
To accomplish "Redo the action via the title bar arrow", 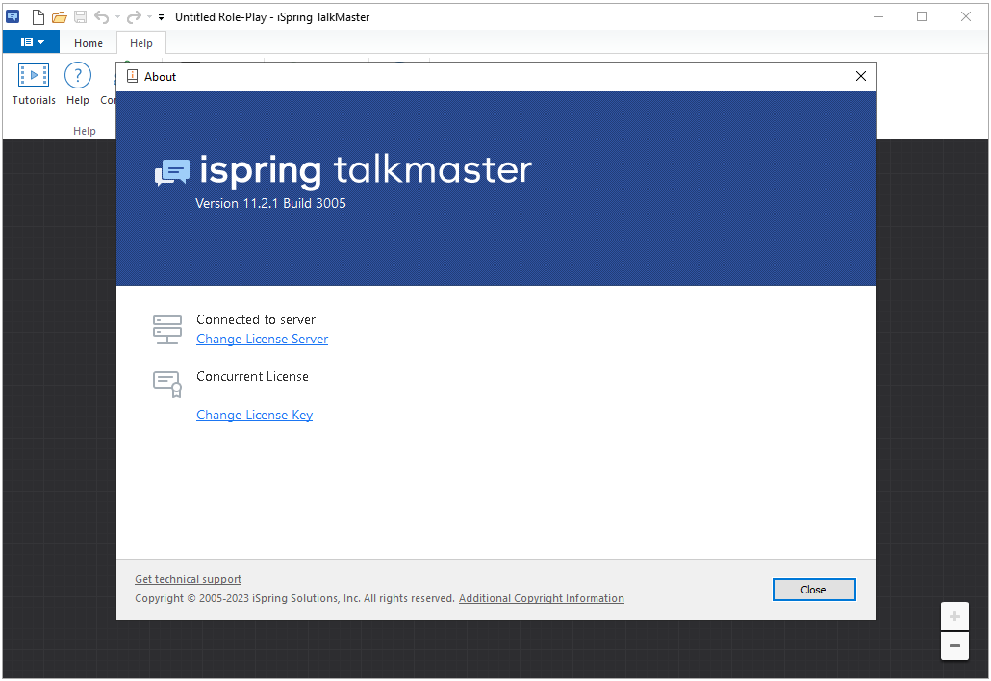I will [134, 17].
